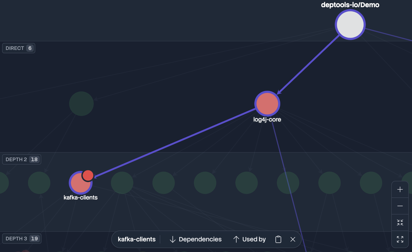Screen dimensions: 412x252
Task: Select the log4j-core node
Action: tap(267, 103)
